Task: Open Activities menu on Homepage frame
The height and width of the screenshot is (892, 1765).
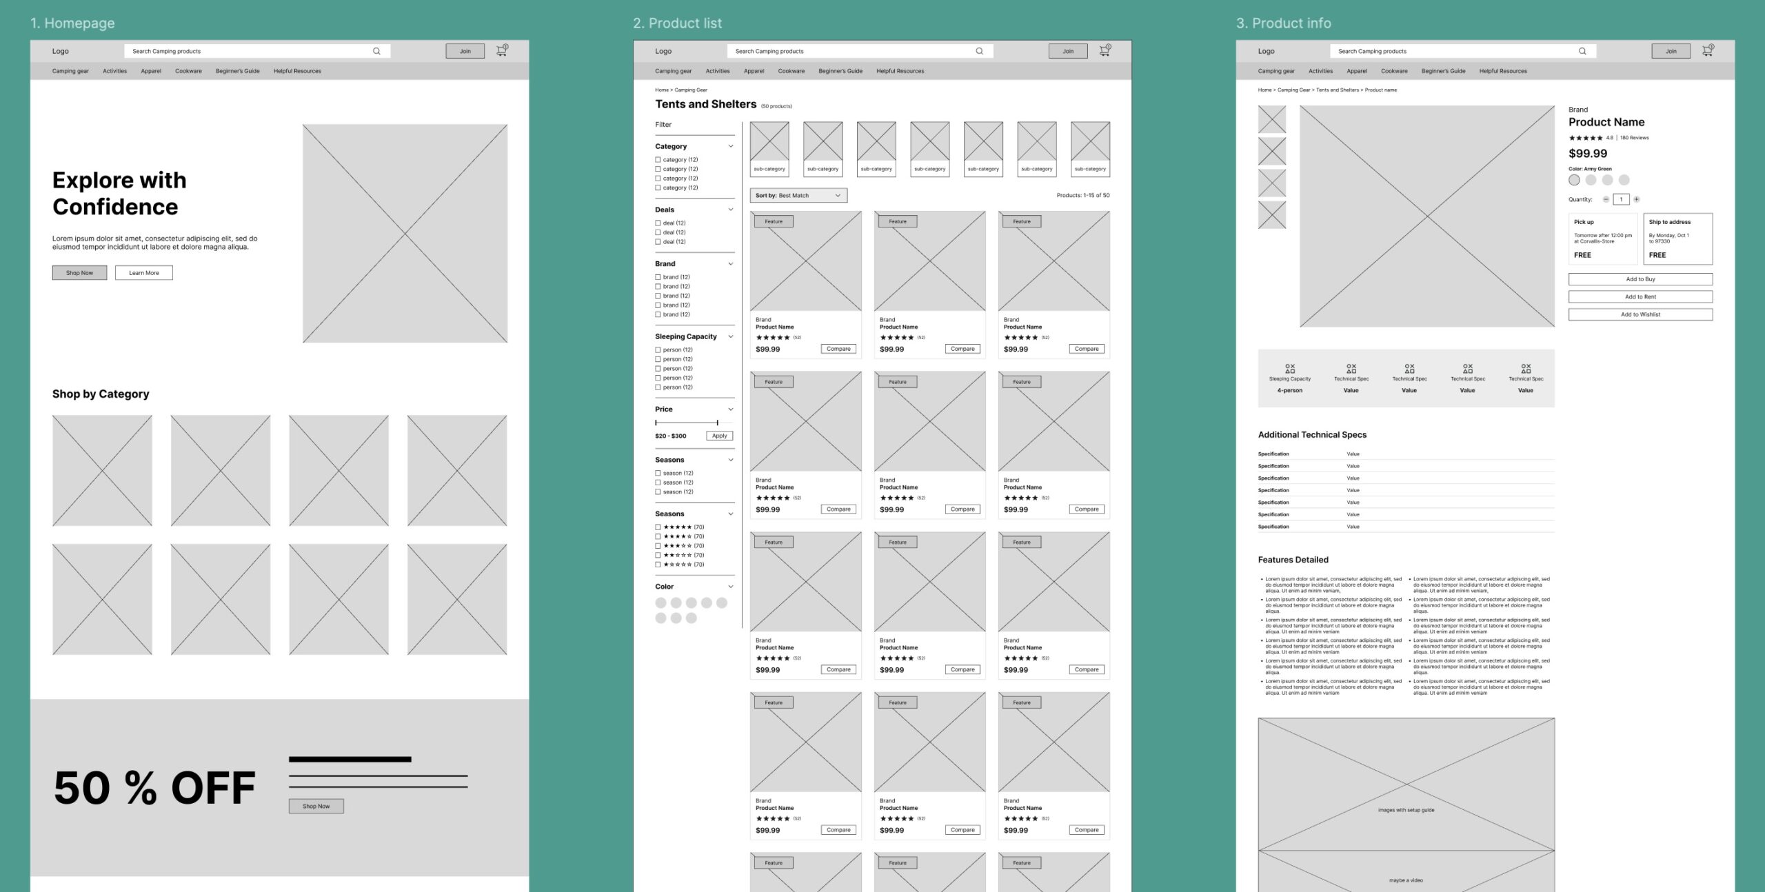Action: coord(115,71)
